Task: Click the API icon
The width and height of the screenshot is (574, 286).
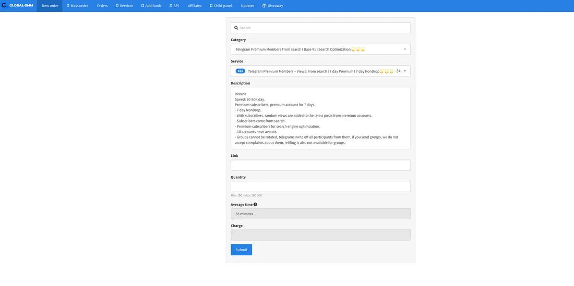Action: (x=171, y=6)
